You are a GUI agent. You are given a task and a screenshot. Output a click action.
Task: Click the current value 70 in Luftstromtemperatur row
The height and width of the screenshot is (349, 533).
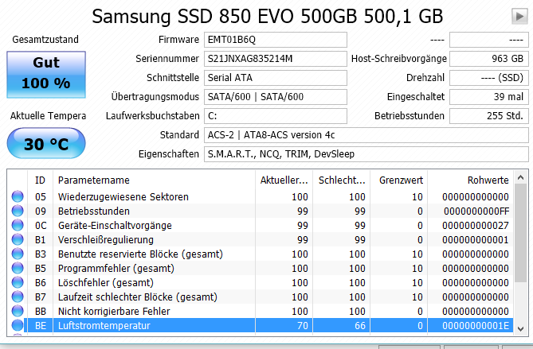tap(303, 326)
